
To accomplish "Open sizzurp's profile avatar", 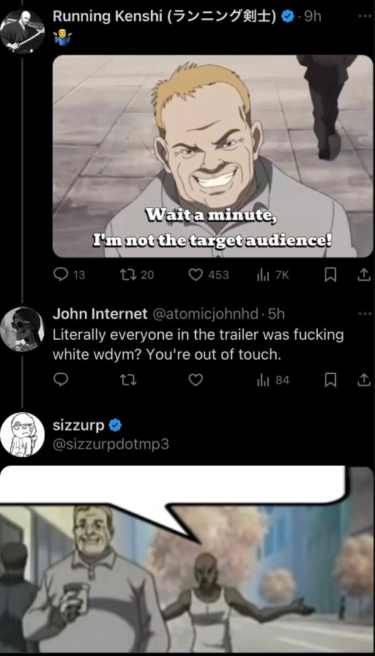I will coord(22,434).
